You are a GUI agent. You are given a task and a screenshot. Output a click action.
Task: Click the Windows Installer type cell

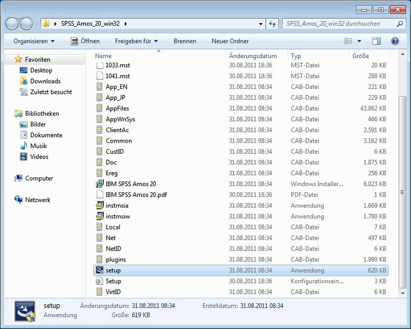[x=317, y=184]
